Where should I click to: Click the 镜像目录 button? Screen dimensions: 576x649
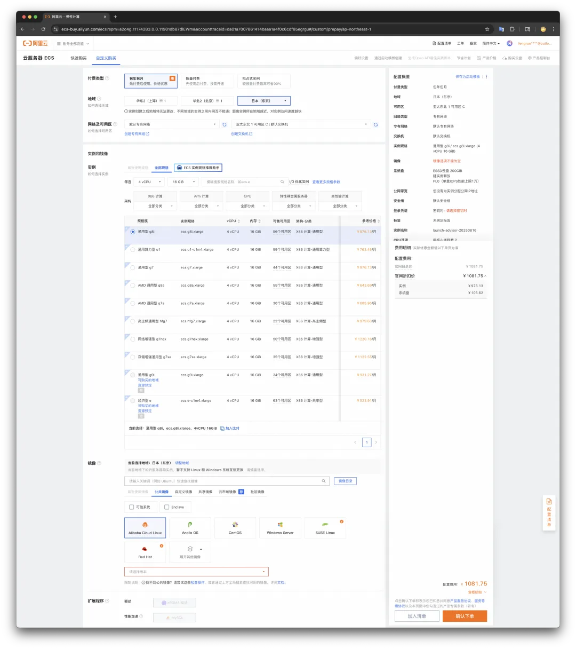click(x=345, y=481)
